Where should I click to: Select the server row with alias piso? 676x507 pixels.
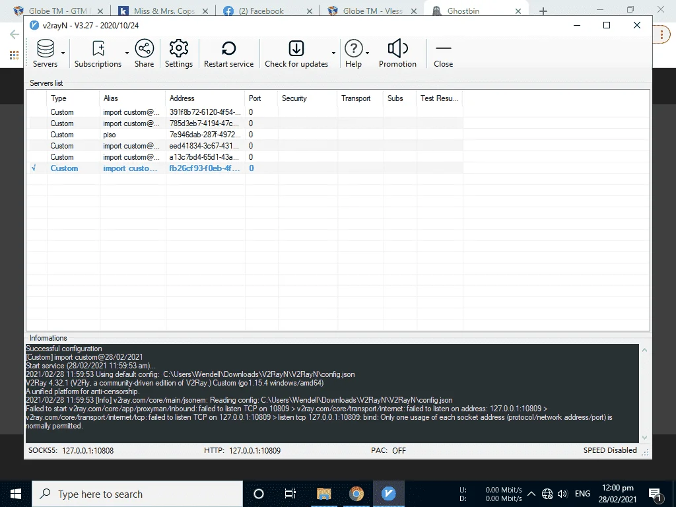pyautogui.click(x=246, y=135)
